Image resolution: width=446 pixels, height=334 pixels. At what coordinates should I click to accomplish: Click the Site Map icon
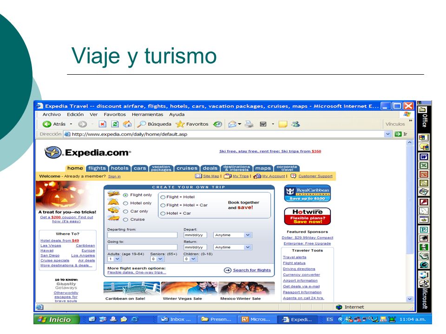[198, 176]
